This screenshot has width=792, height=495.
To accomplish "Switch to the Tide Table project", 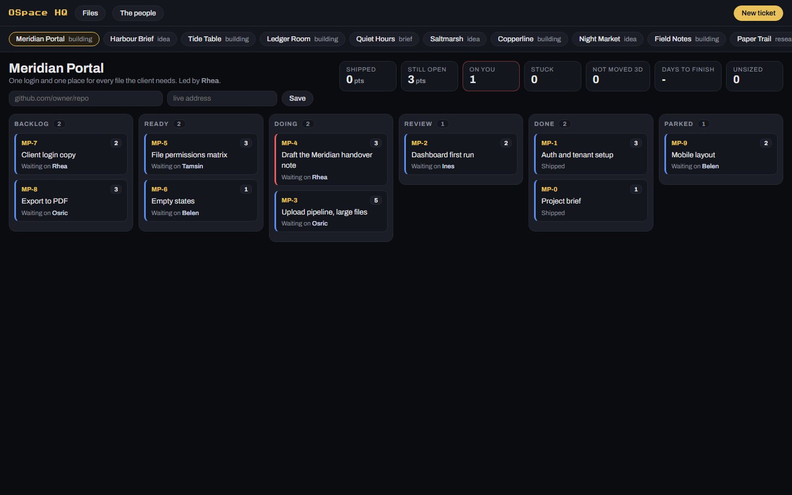I will 218,39.
